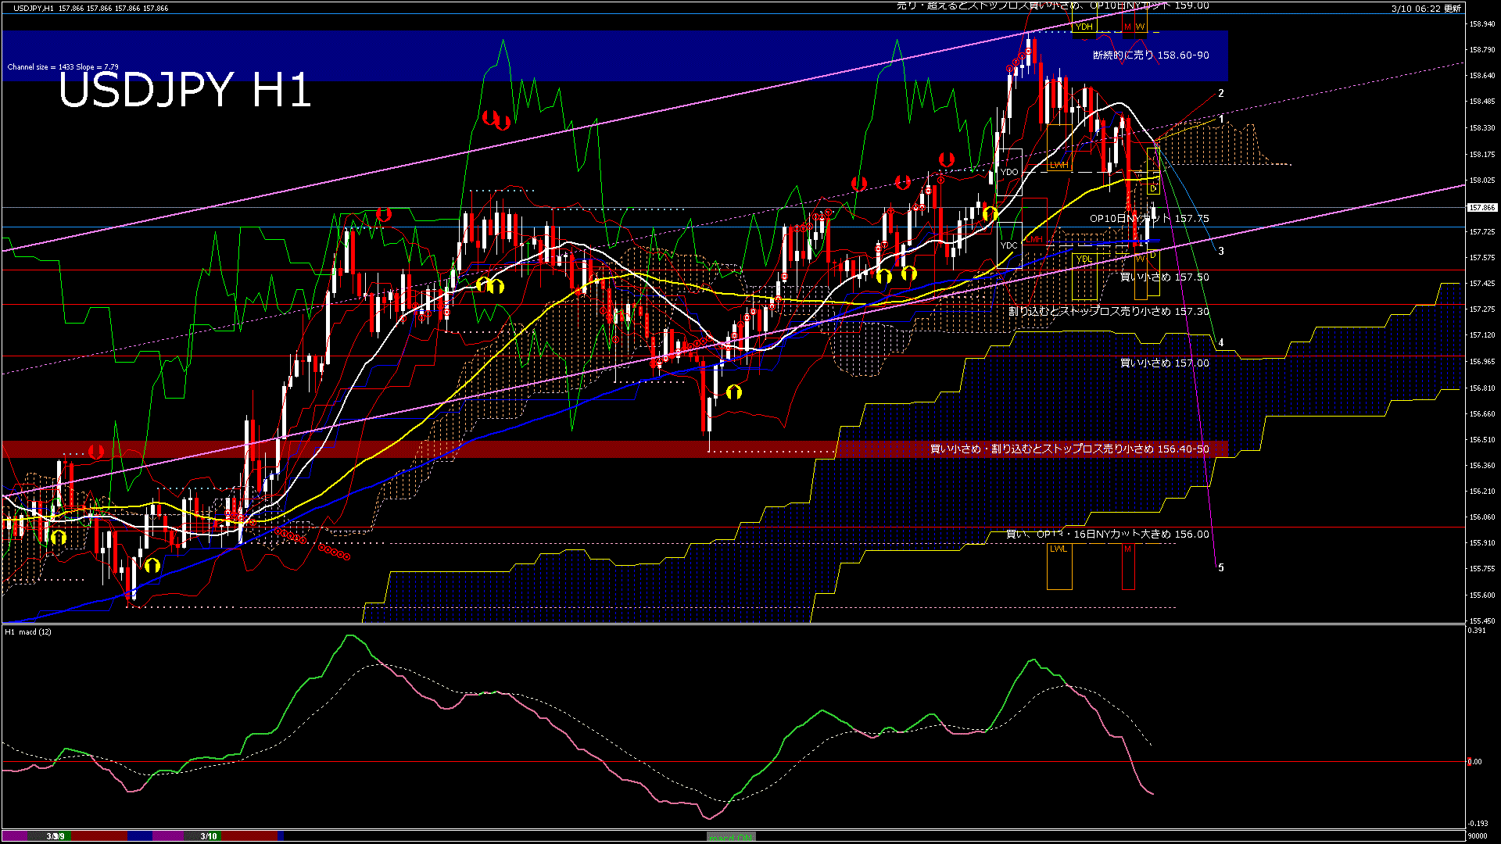Click the Channel size slope label
1501x844 pixels.
coord(63,67)
